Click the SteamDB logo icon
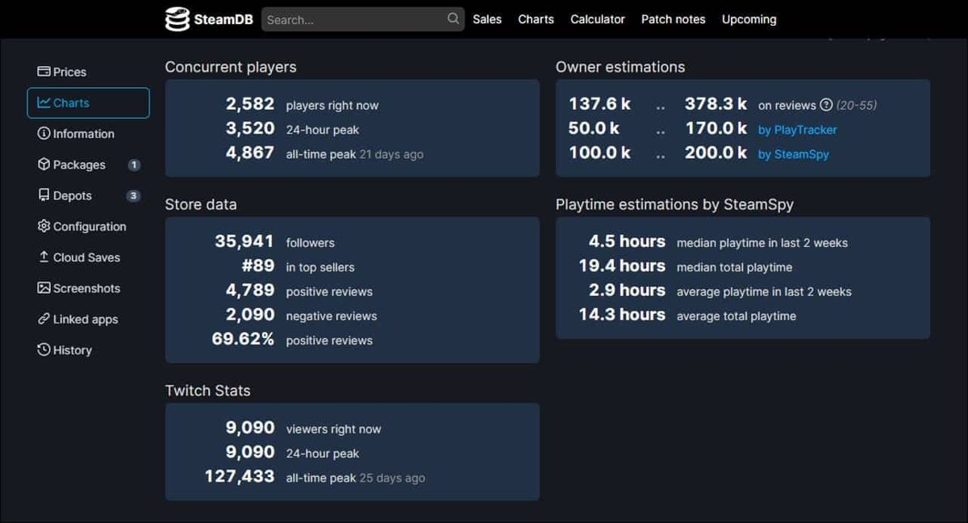 177,19
